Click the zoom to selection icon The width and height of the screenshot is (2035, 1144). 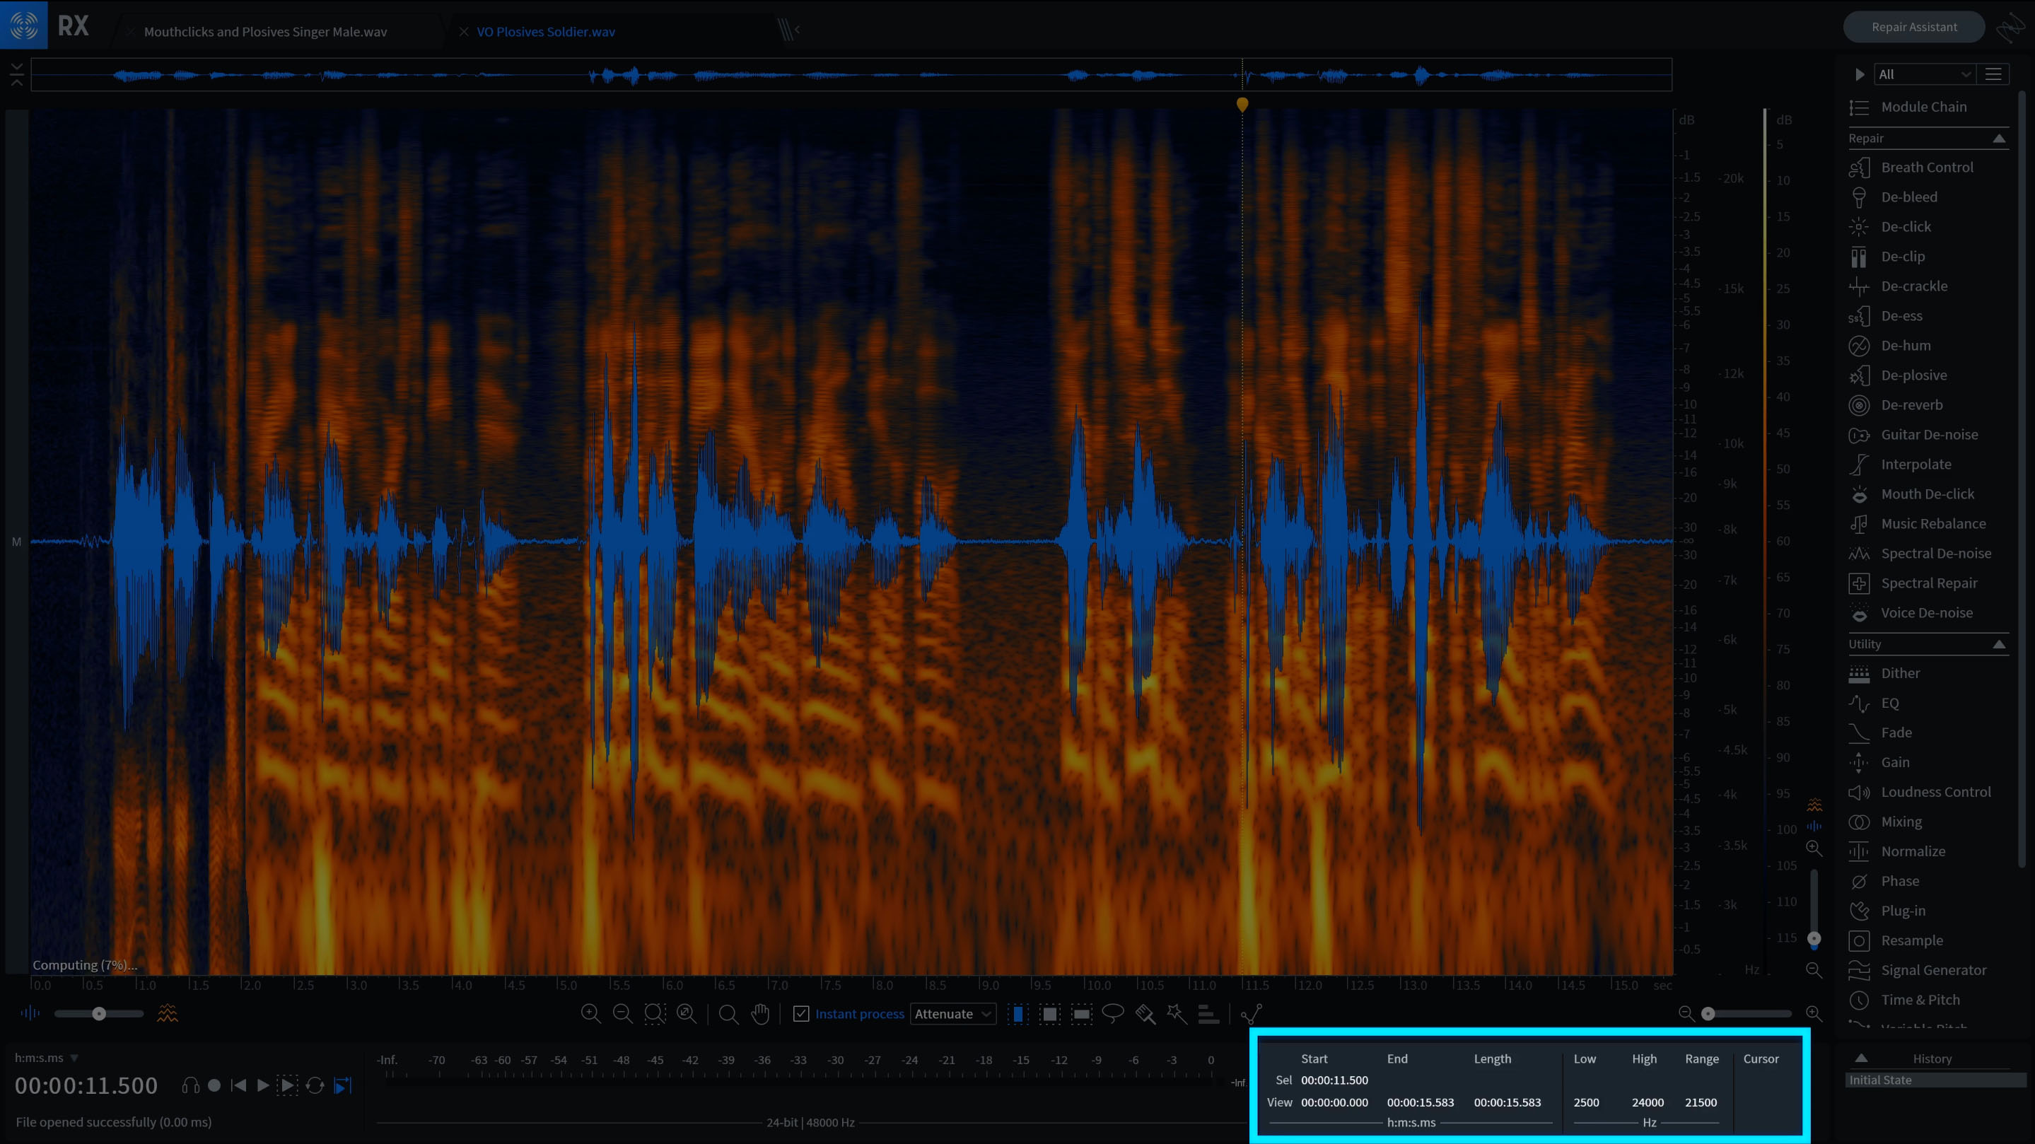(654, 1014)
